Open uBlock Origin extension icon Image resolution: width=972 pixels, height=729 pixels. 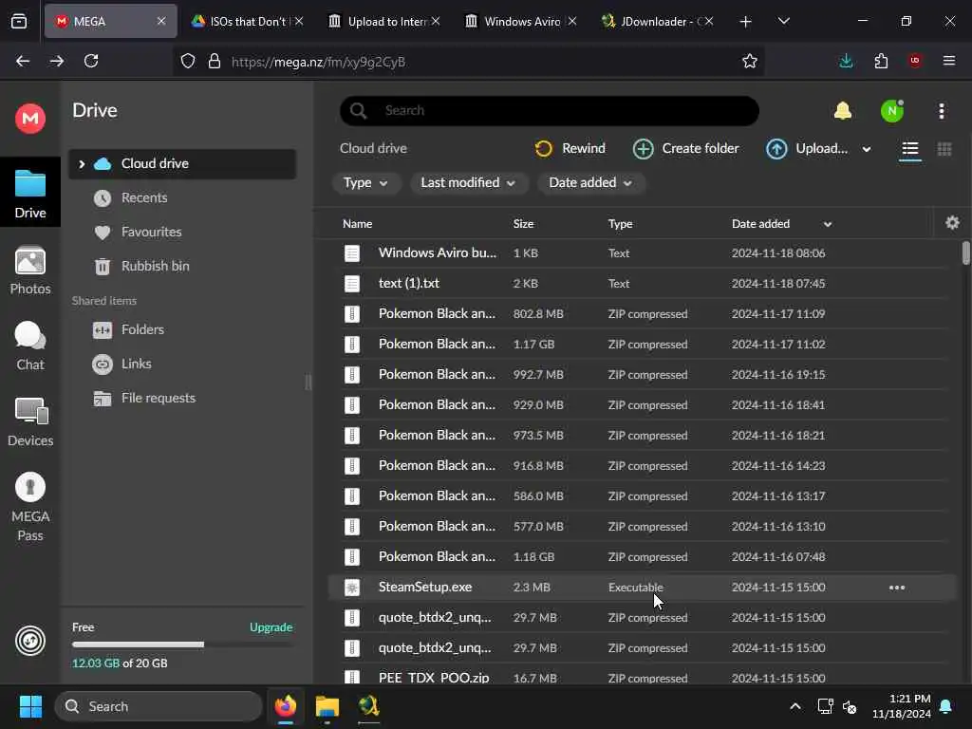point(915,61)
